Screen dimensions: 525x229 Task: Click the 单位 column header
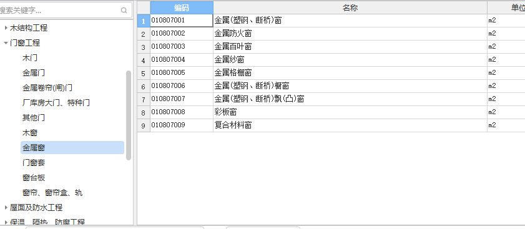coord(506,7)
